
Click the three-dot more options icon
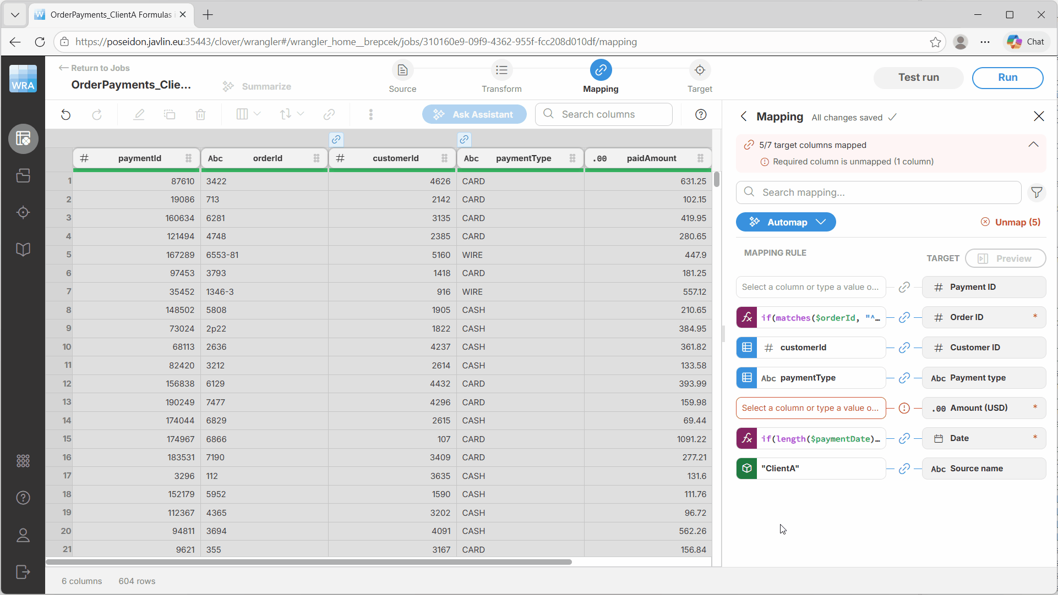370,114
